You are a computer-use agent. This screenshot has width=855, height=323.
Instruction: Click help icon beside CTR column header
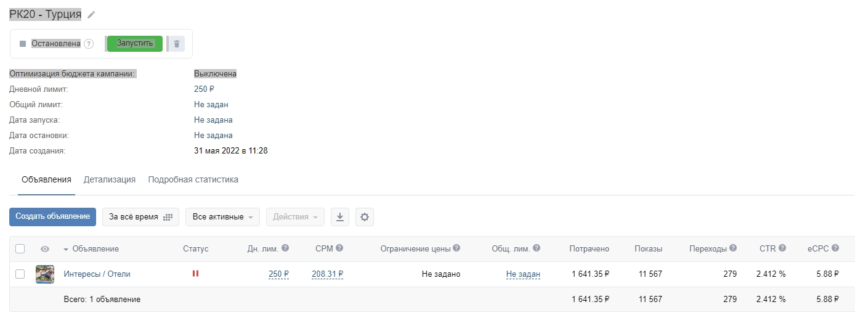782,248
